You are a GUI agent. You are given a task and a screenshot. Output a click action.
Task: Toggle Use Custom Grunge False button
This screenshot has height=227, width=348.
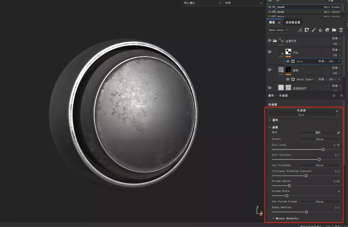coord(320,202)
